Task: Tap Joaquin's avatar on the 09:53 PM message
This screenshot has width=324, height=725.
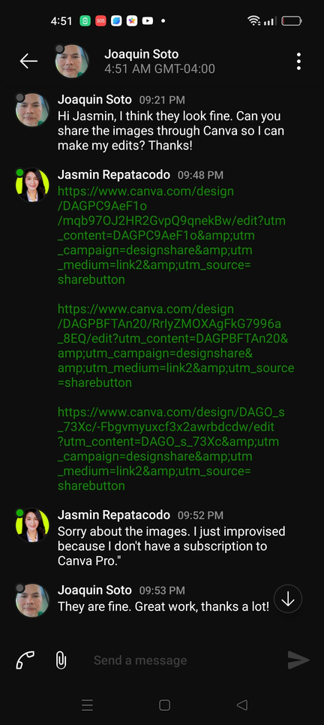Action: pyautogui.click(x=32, y=600)
